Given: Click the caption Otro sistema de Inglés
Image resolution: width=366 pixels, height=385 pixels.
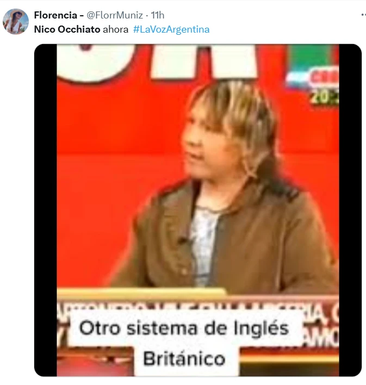Looking at the screenshot, I should point(184,328).
